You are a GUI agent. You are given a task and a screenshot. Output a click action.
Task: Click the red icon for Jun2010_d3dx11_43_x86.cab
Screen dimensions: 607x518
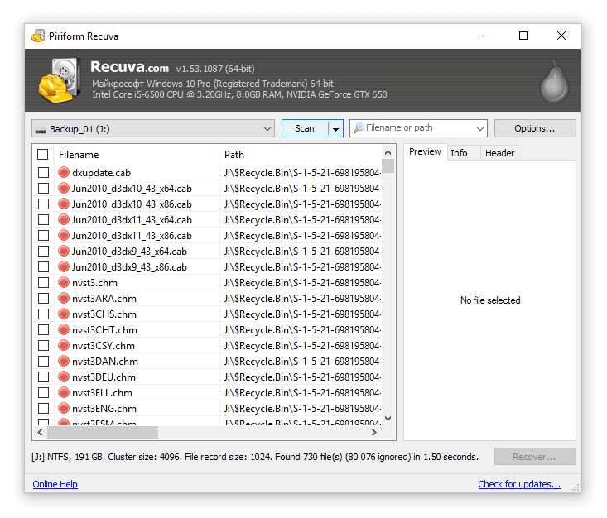[x=64, y=235]
